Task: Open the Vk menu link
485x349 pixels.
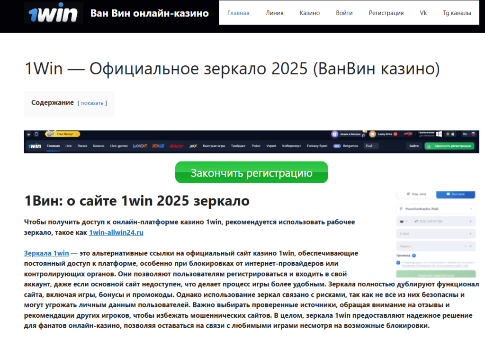Action: click(x=423, y=13)
